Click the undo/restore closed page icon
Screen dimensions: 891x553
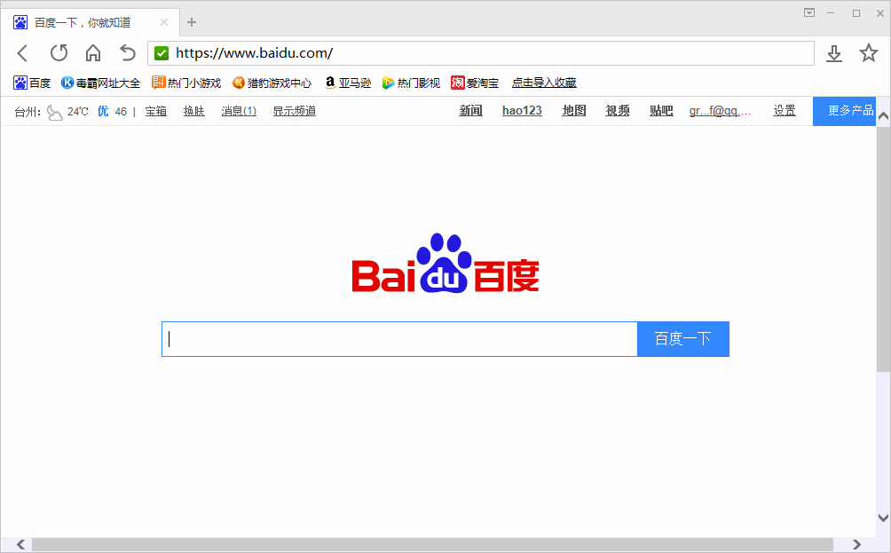[128, 53]
